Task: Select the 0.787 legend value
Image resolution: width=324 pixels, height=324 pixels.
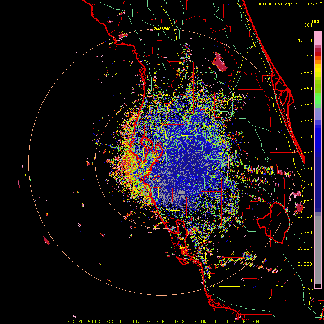Action: pos(305,104)
